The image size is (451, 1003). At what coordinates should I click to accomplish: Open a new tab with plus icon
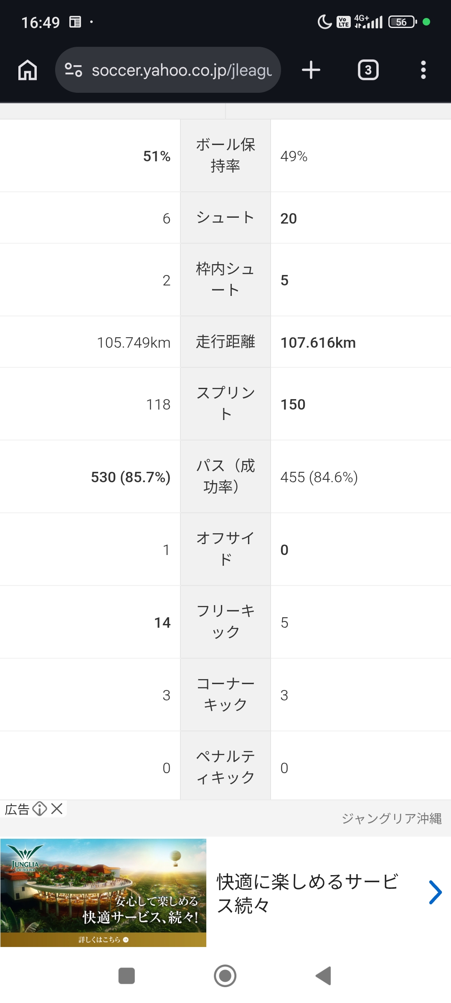[x=311, y=70]
